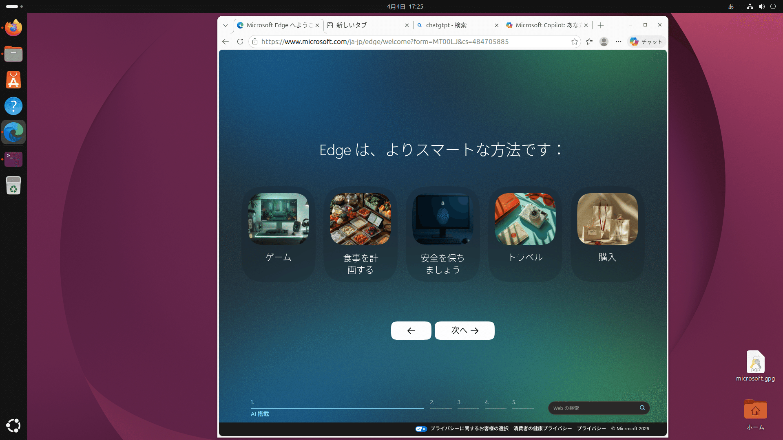Screen dimensions: 783x440
Task: Switch to the chatgtpt - 検索 tab
Action: [x=446, y=25]
